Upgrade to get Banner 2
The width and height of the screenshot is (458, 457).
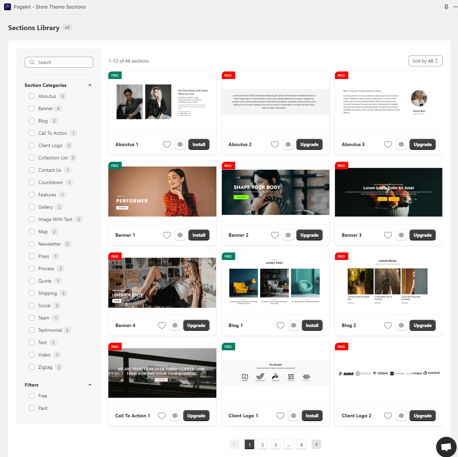309,235
